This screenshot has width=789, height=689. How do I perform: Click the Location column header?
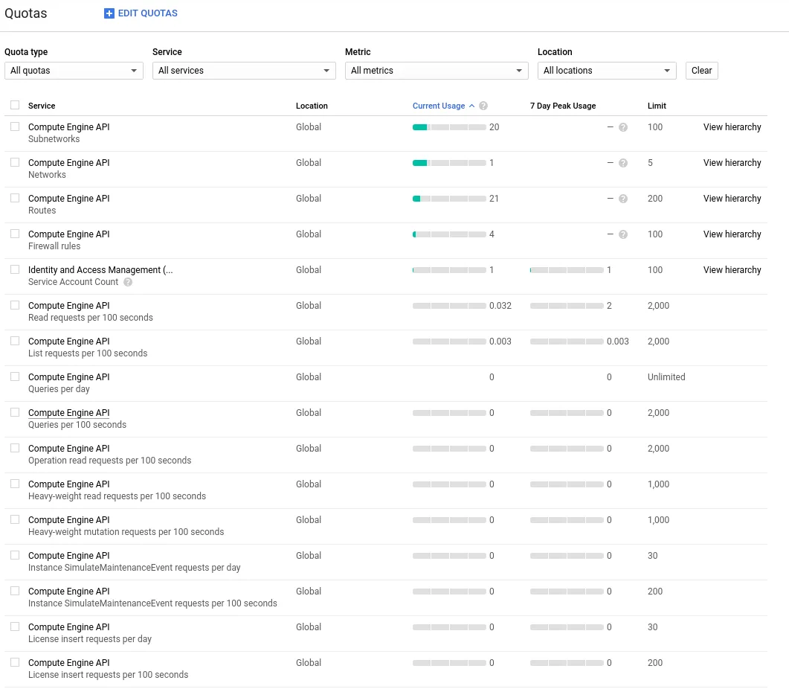click(x=312, y=106)
